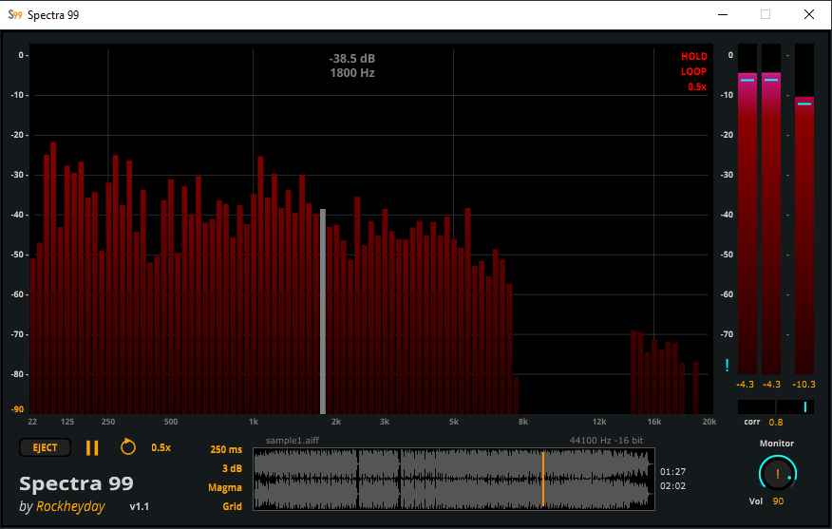Click the orange -90 dB axis label
This screenshot has width=832, height=529.
17,409
